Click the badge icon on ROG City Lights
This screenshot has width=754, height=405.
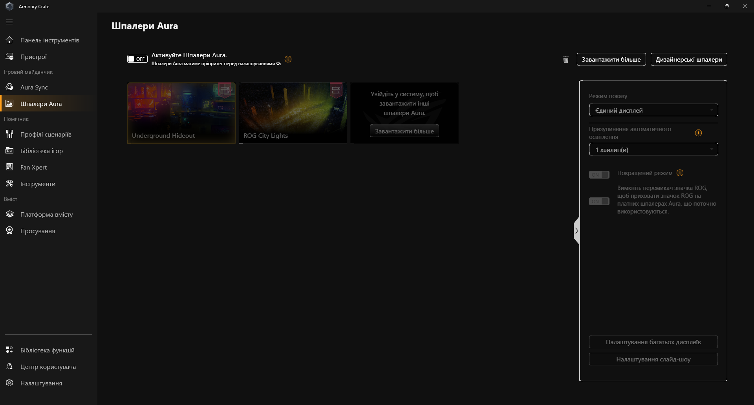(336, 91)
